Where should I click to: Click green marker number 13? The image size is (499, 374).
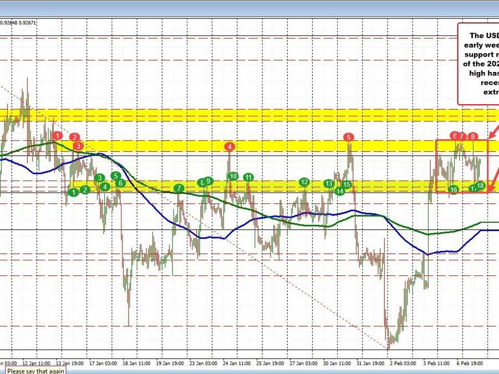(329, 183)
